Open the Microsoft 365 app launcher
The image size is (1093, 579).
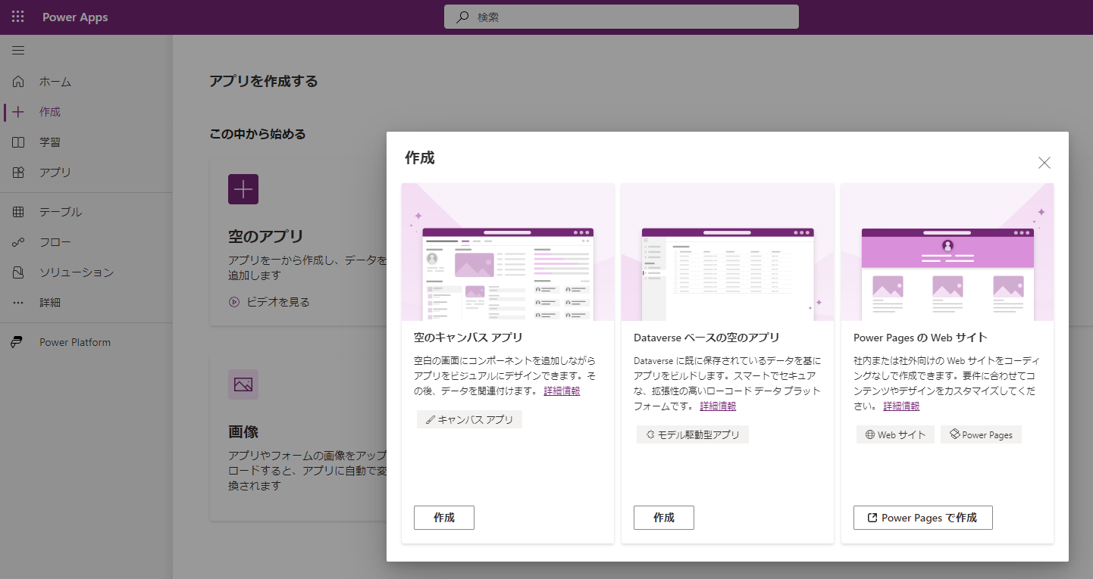tap(17, 16)
